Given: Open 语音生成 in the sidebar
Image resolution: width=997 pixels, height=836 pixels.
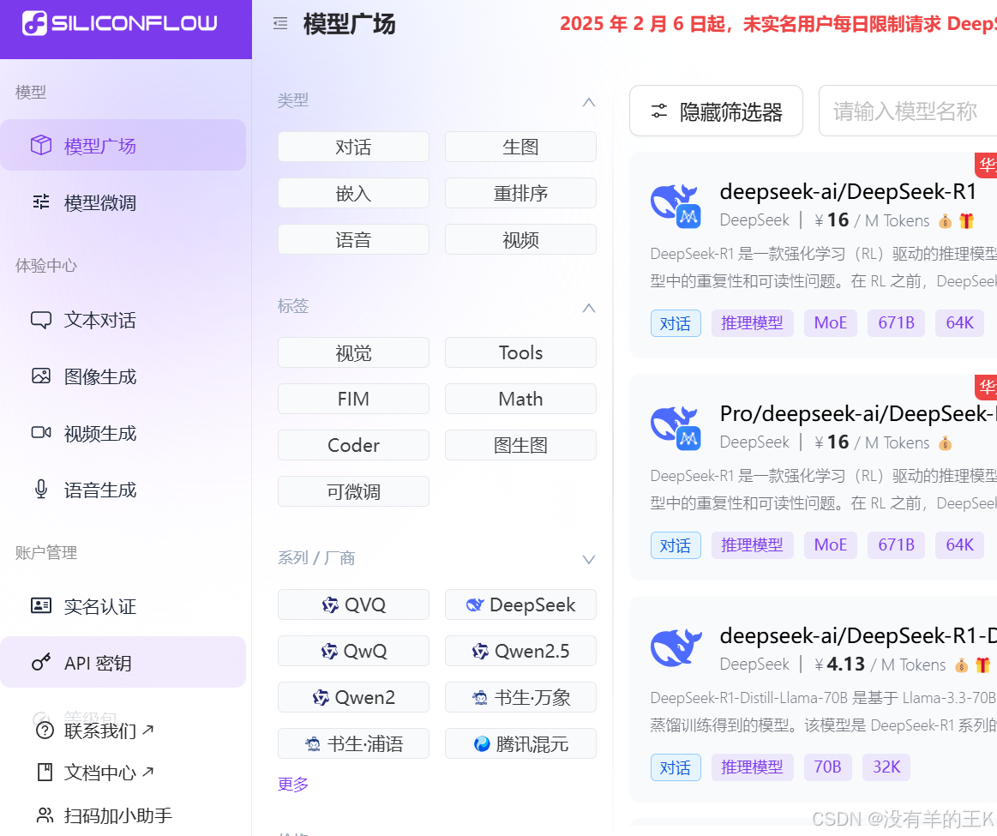Looking at the screenshot, I should [123, 489].
